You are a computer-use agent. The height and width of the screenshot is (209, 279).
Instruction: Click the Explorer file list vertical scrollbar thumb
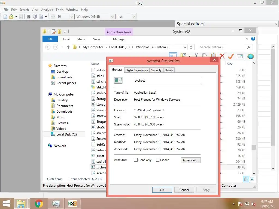pyautogui.click(x=254, y=147)
